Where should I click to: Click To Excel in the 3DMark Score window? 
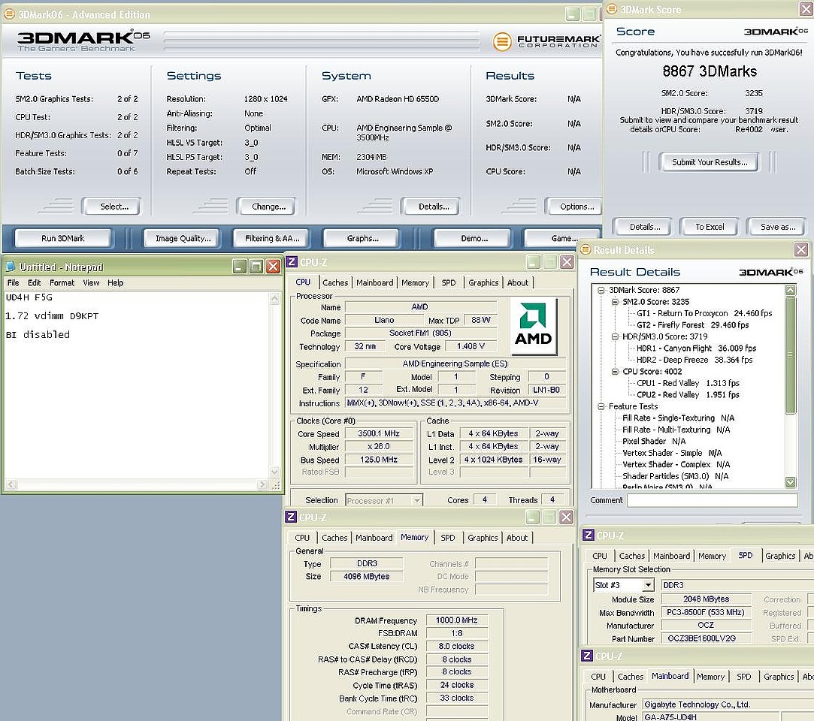tap(710, 227)
